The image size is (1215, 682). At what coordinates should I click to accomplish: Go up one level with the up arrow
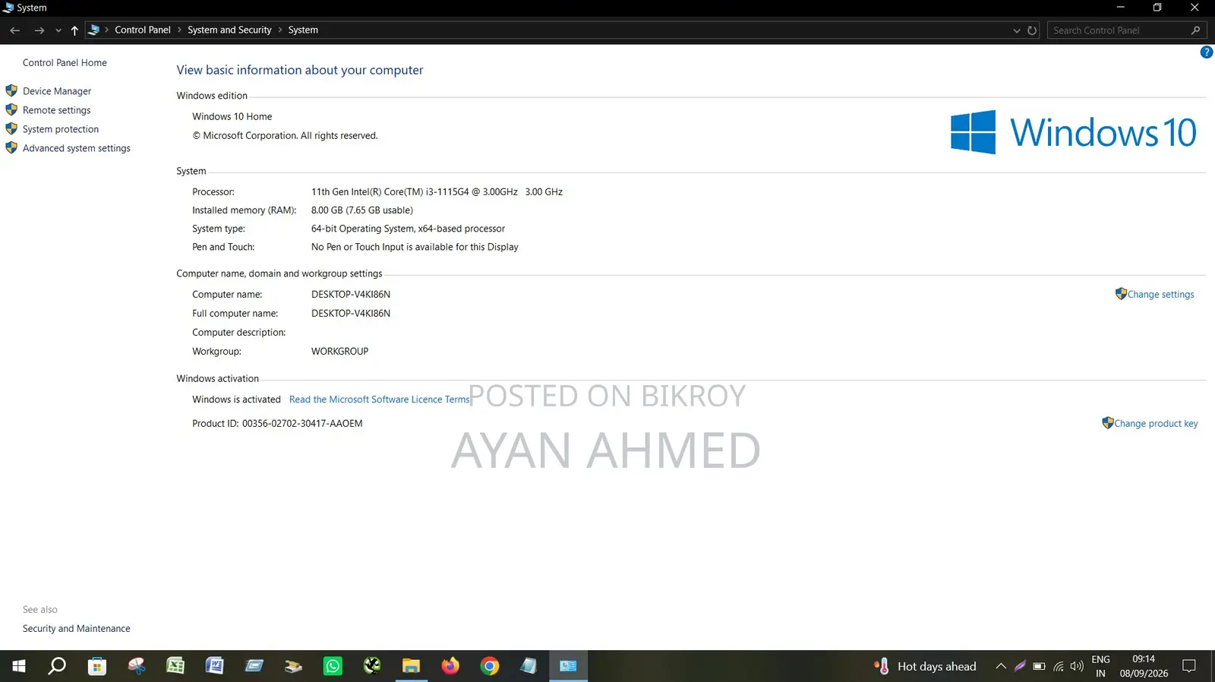click(74, 30)
